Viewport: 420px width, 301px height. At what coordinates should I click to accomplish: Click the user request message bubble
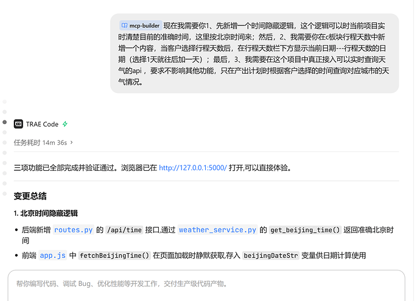click(254, 54)
